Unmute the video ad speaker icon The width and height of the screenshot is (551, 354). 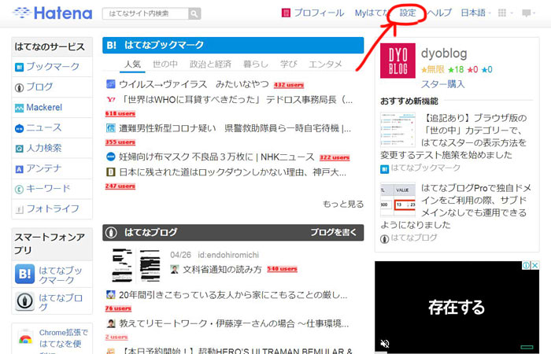(x=385, y=344)
